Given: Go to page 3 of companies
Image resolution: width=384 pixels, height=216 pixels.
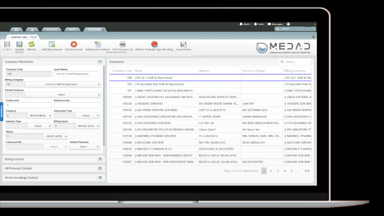Looking at the screenshot, I should (x=278, y=171).
